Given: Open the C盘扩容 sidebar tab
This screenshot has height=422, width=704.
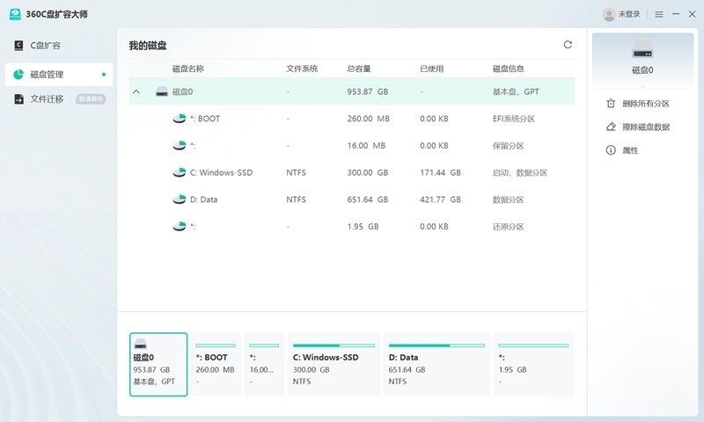Looking at the screenshot, I should [46, 45].
